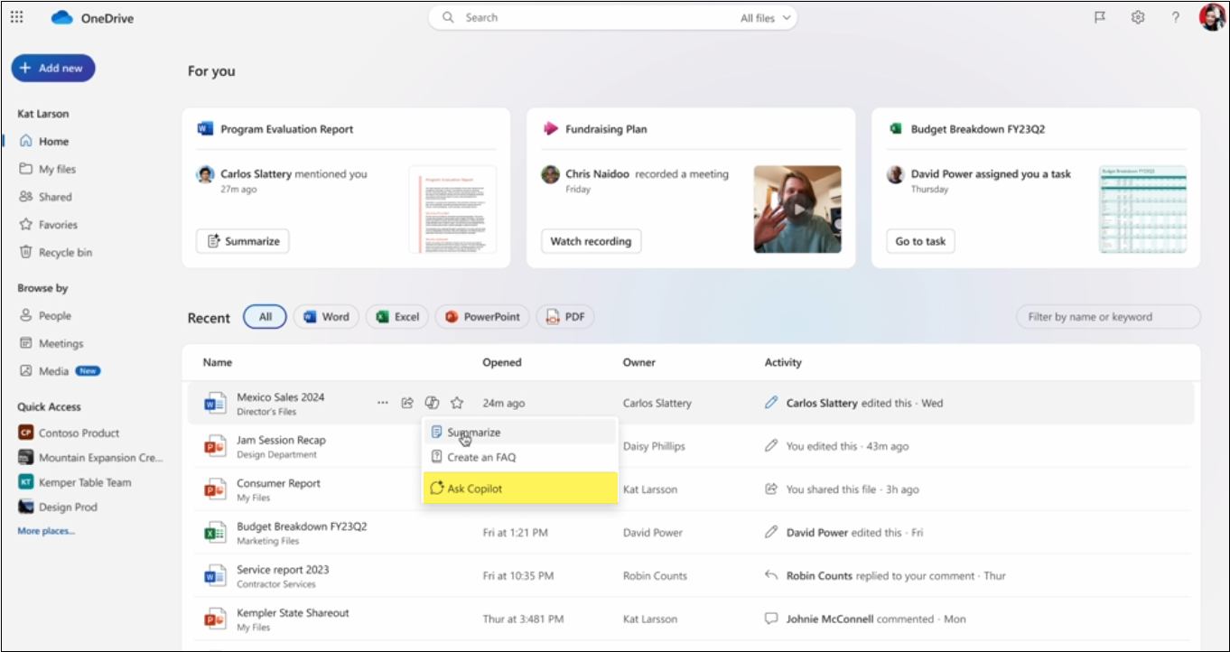
Task: Switch filter to Word documents
Action: pyautogui.click(x=325, y=316)
